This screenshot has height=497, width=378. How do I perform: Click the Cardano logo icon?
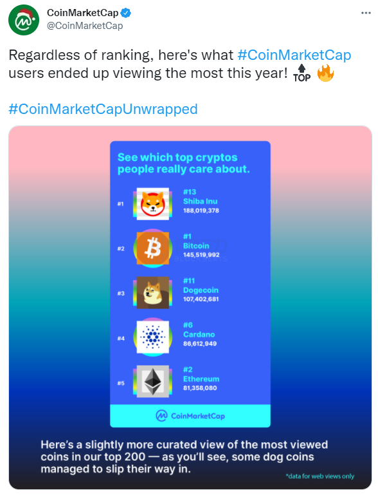click(152, 337)
